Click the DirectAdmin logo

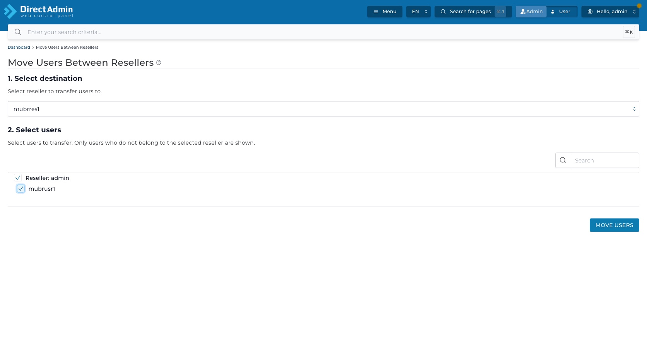tap(38, 12)
